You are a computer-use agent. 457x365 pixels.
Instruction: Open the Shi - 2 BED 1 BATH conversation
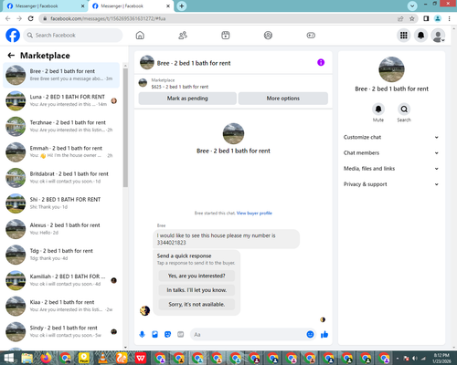click(x=61, y=203)
